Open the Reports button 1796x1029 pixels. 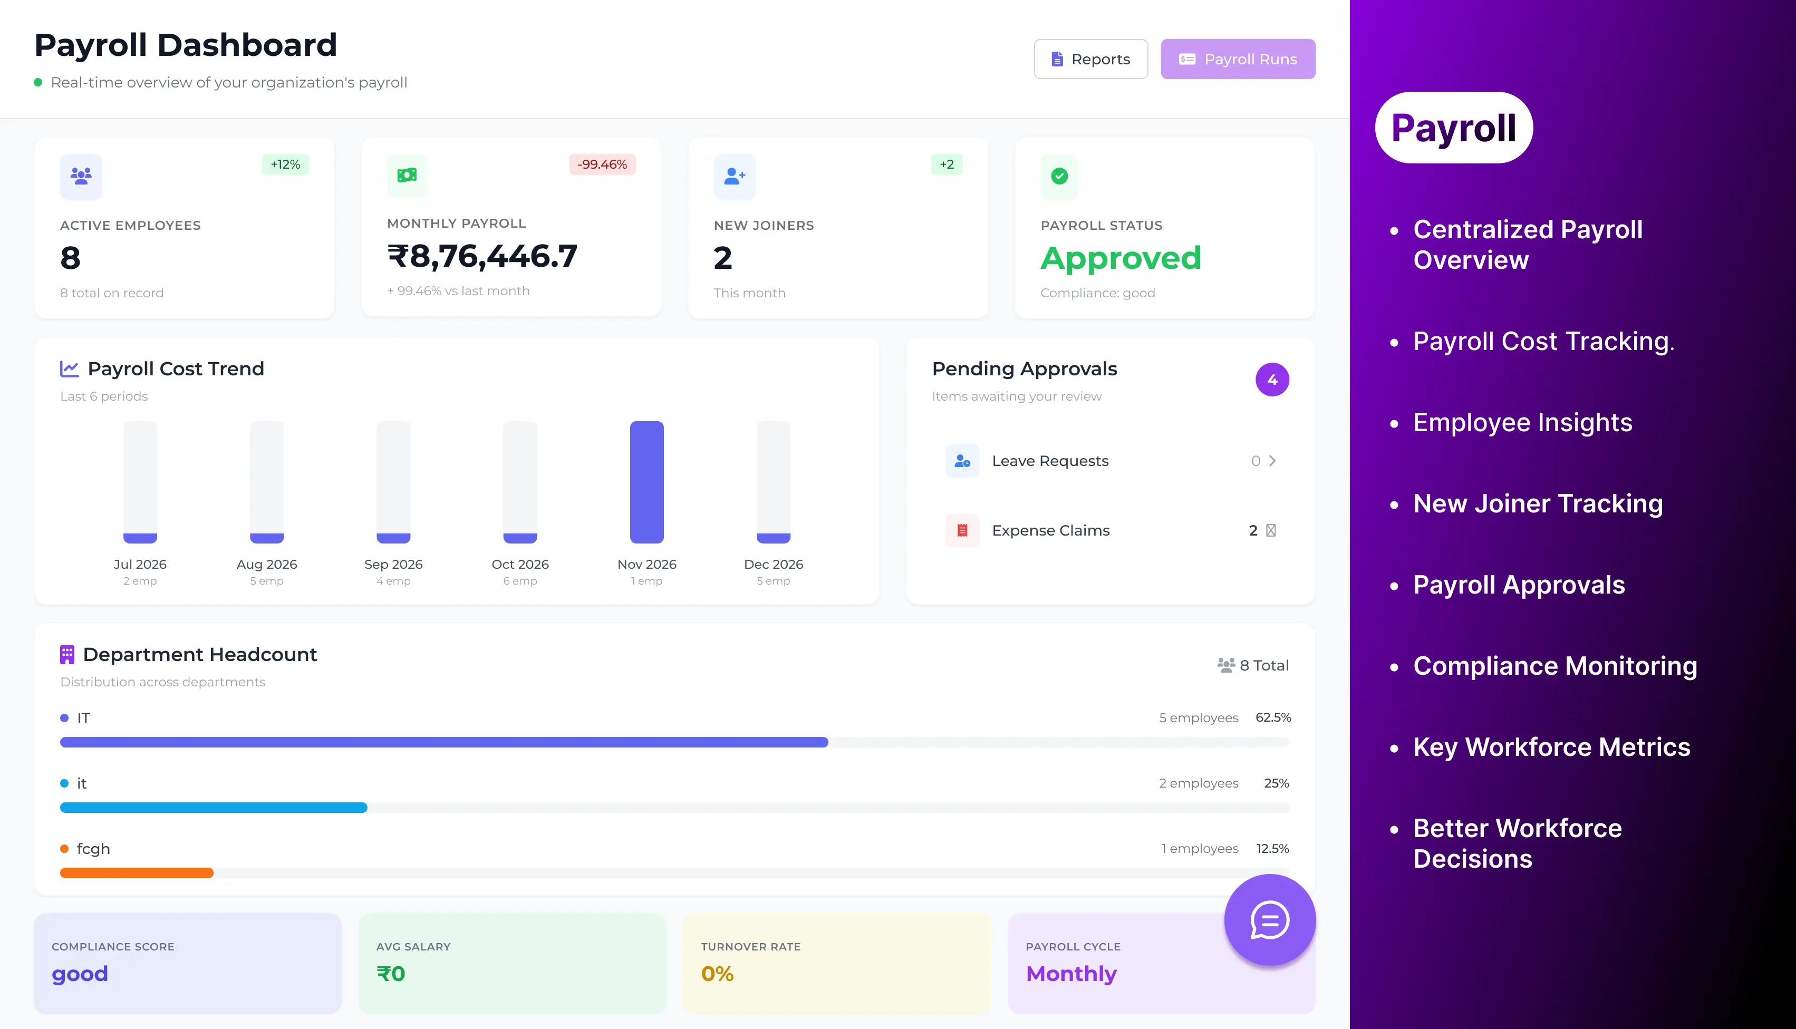point(1090,60)
